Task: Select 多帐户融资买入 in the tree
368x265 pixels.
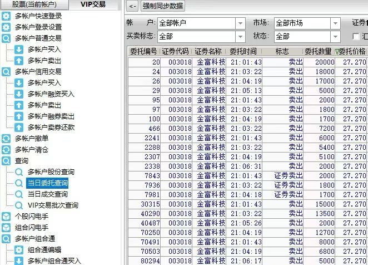Action: click(51, 94)
